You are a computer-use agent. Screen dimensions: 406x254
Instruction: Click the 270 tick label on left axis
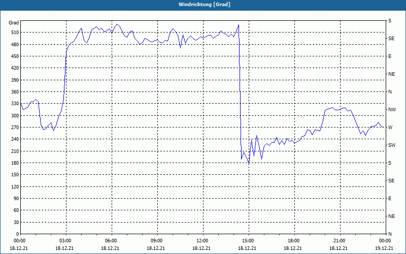click(x=15, y=128)
